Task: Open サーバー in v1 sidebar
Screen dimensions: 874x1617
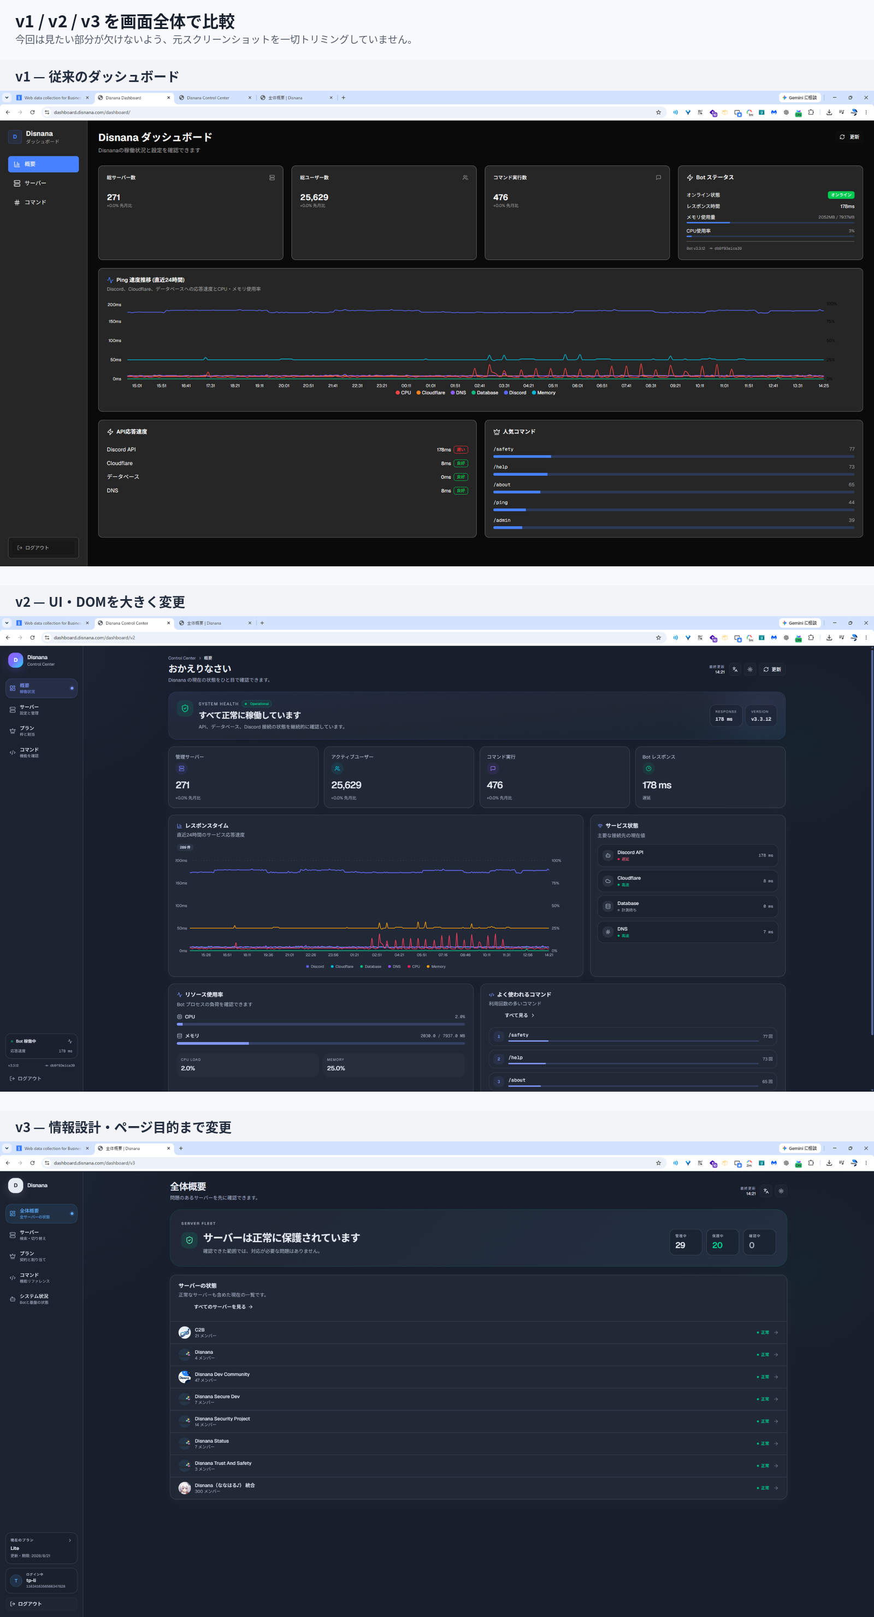Action: 43,183
